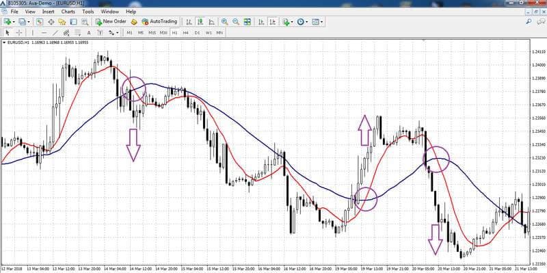547x273 pixels.
Task: Open the Insert menu
Action: [48, 12]
